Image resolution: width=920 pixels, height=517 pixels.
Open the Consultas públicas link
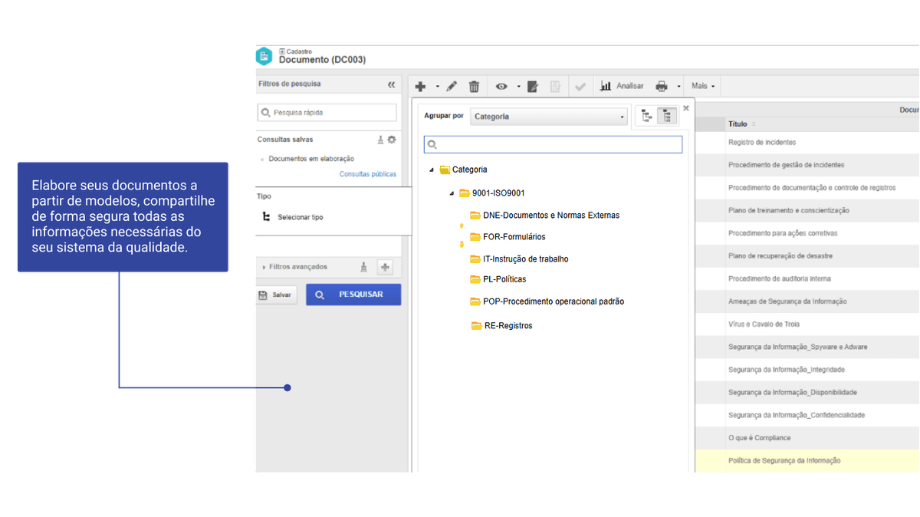click(x=368, y=174)
